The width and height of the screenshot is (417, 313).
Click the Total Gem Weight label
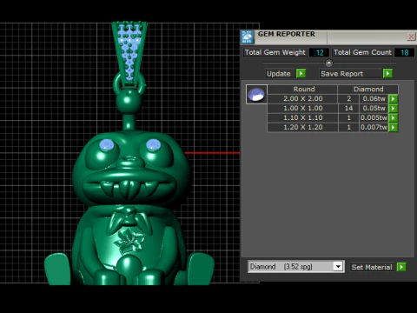pos(275,52)
